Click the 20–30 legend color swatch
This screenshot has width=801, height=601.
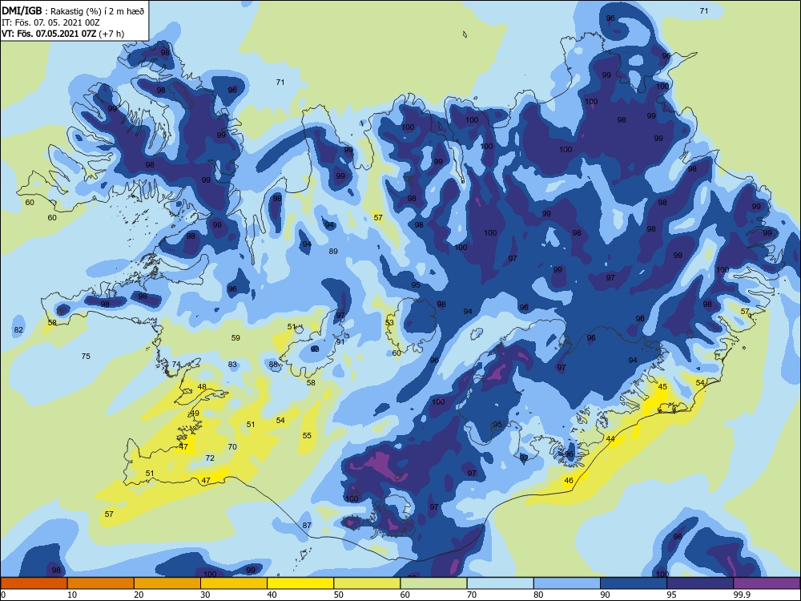[167, 583]
